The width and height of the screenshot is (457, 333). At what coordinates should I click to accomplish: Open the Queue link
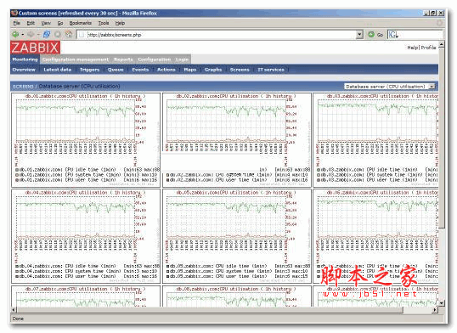tap(116, 70)
